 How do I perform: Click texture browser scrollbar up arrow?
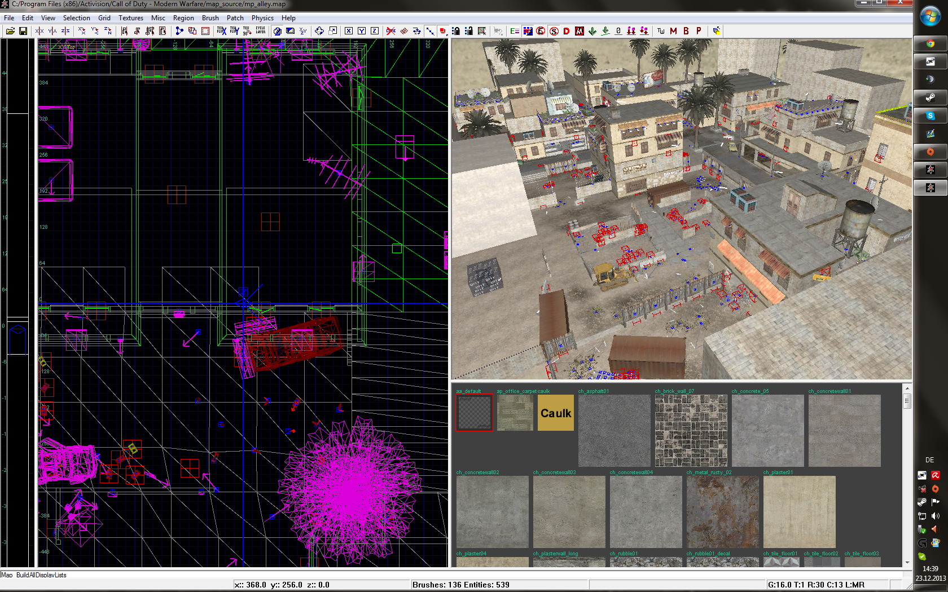(907, 388)
